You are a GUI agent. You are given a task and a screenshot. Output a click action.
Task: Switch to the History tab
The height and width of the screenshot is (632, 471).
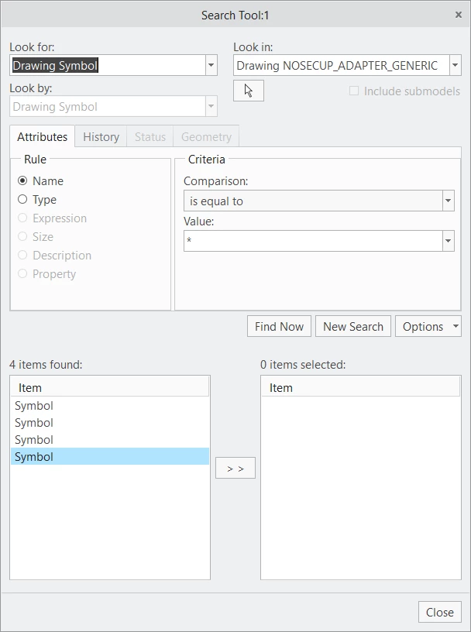click(x=101, y=136)
